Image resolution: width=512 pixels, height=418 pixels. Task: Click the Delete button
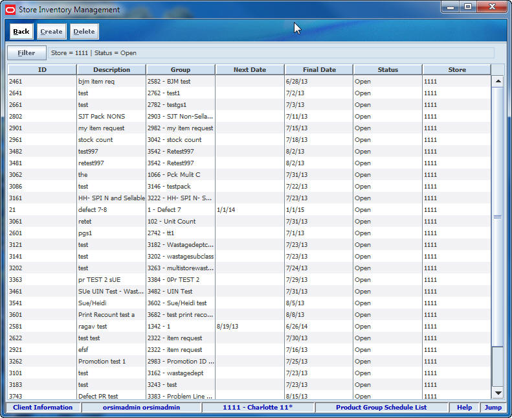[x=84, y=31]
